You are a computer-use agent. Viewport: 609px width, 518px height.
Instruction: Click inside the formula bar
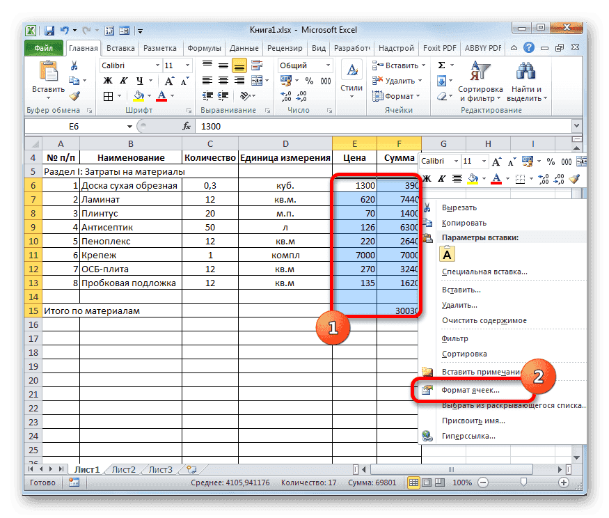click(x=278, y=127)
